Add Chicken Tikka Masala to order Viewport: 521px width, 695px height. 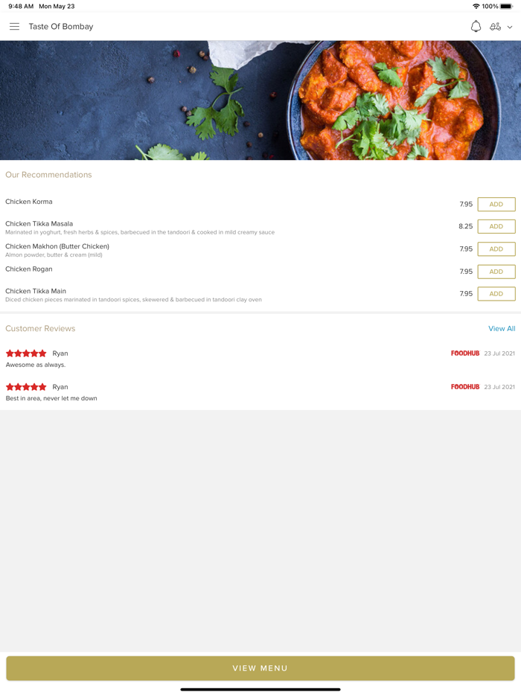pyautogui.click(x=496, y=226)
